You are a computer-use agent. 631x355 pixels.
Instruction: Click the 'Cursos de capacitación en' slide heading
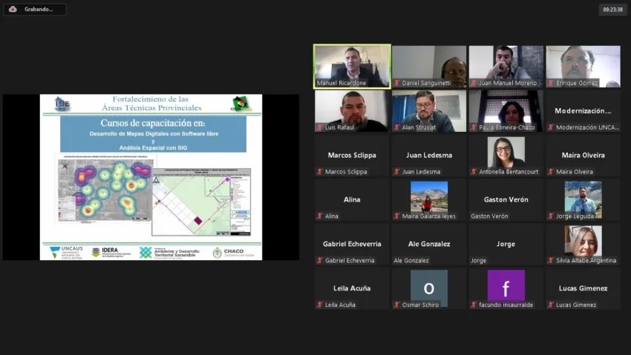click(x=152, y=123)
